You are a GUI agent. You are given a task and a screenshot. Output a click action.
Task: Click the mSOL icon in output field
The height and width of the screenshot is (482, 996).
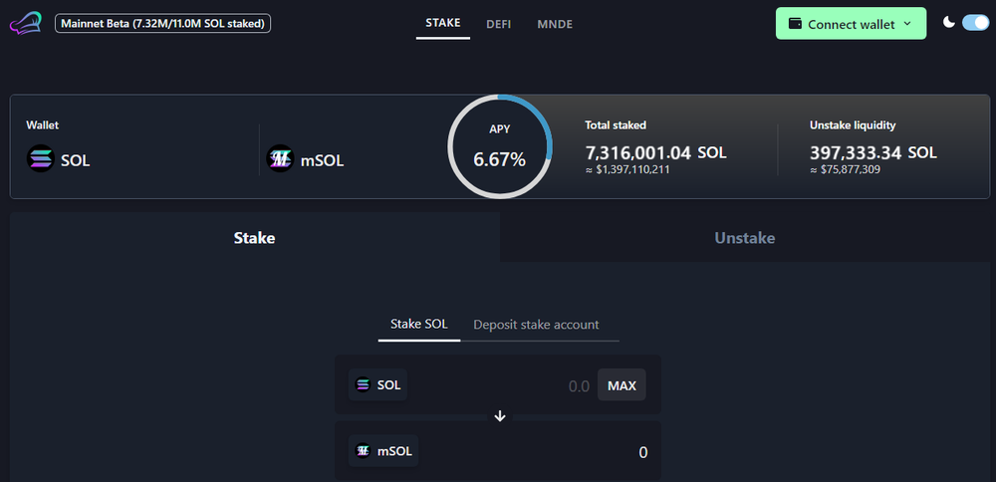(x=363, y=451)
